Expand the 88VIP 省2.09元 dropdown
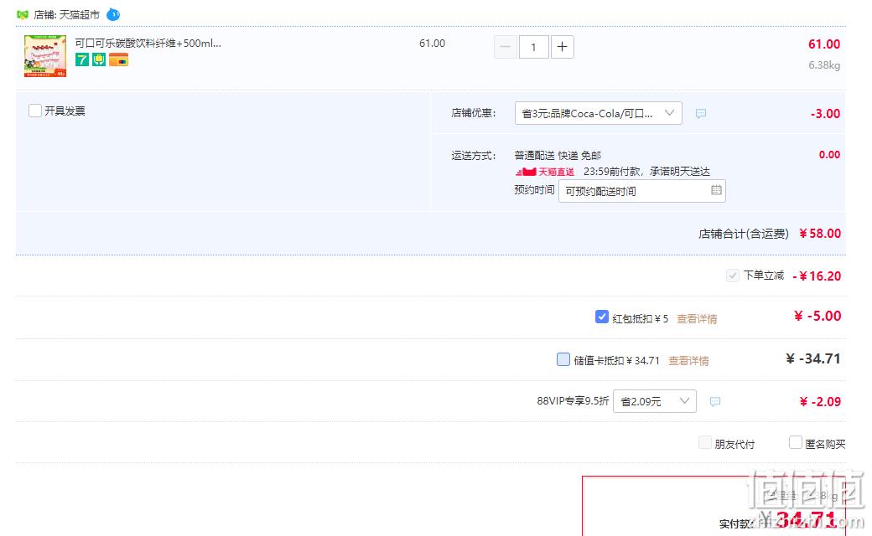This screenshot has width=872, height=536. point(655,401)
